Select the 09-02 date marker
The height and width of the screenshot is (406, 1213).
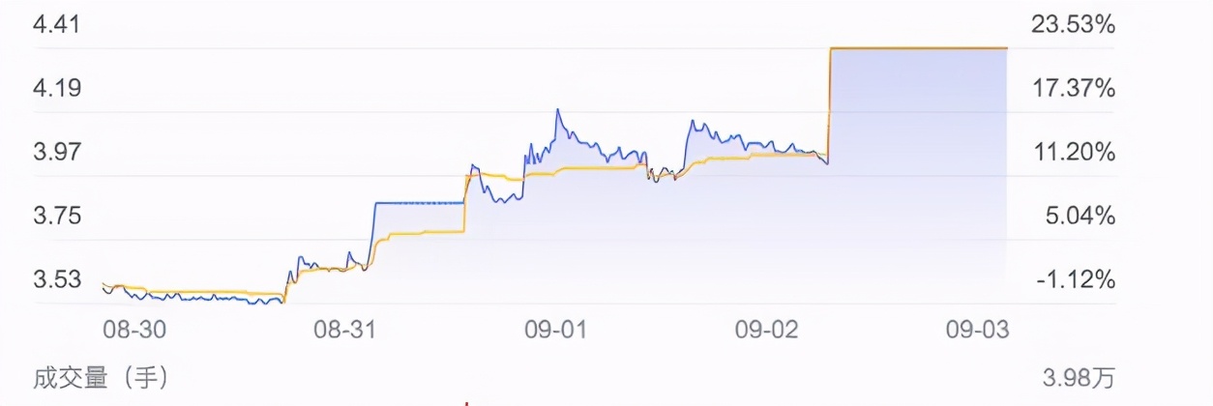point(767,330)
